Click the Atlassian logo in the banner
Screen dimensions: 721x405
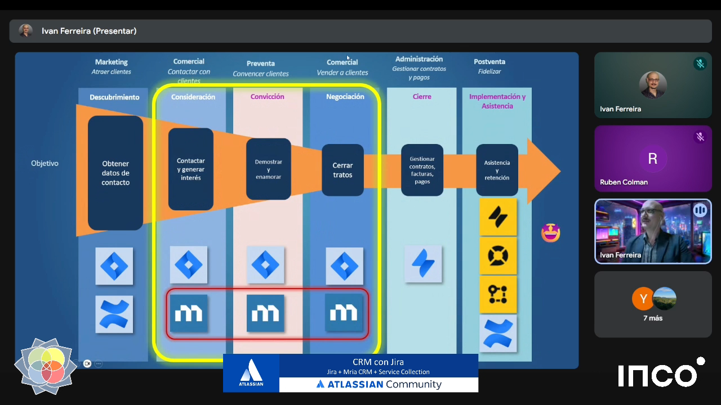pos(251,373)
